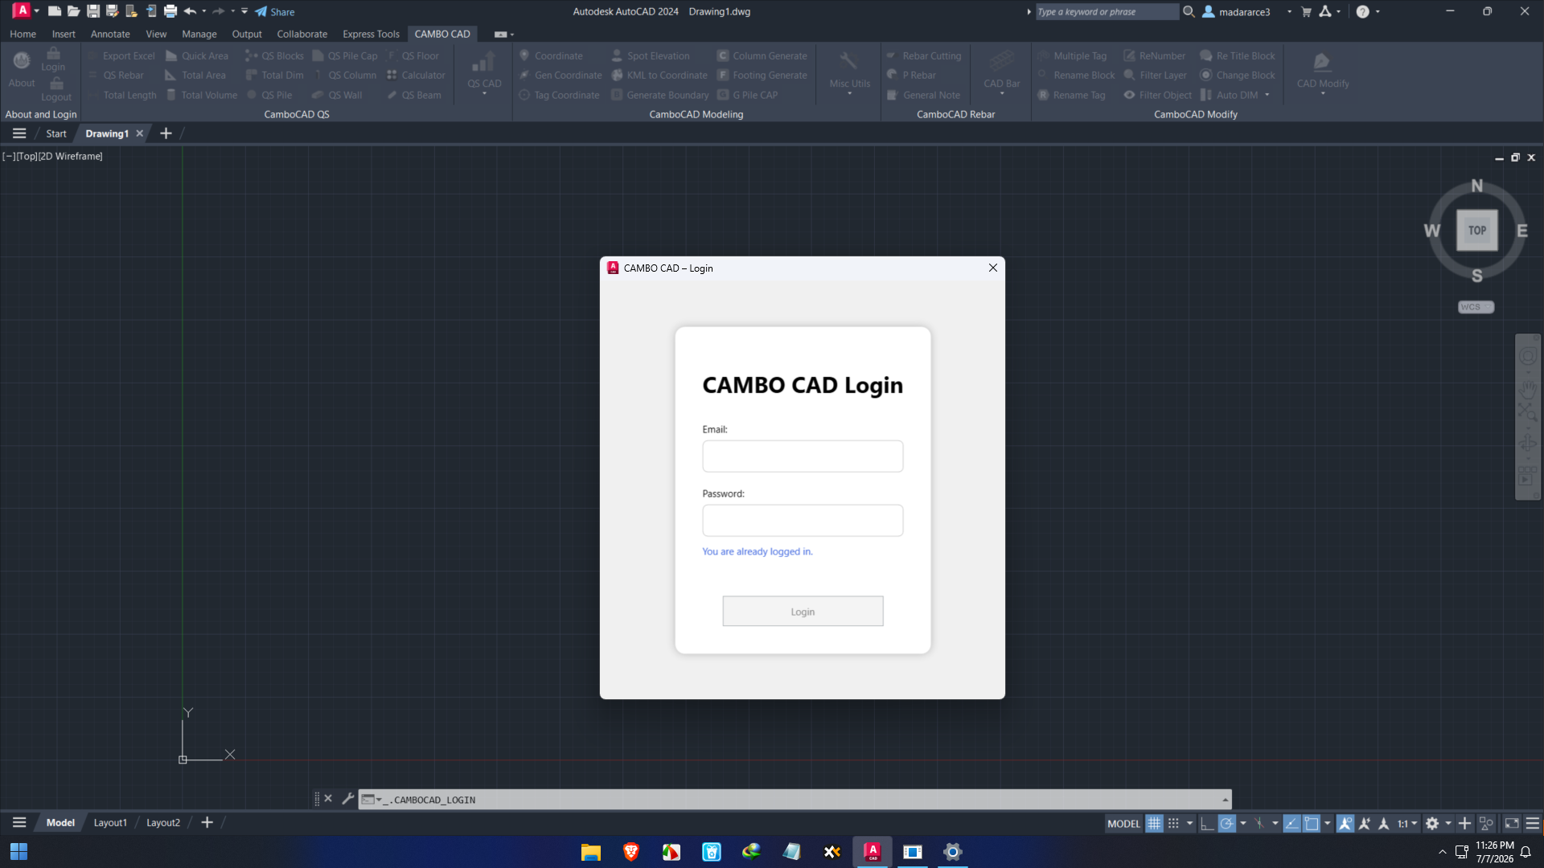
Task: Click the Annotation Monitor plus icon
Action: [x=1464, y=823]
